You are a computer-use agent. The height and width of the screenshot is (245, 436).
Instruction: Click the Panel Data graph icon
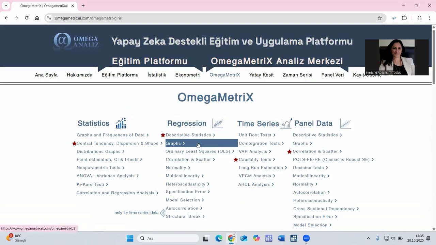[x=345, y=124]
